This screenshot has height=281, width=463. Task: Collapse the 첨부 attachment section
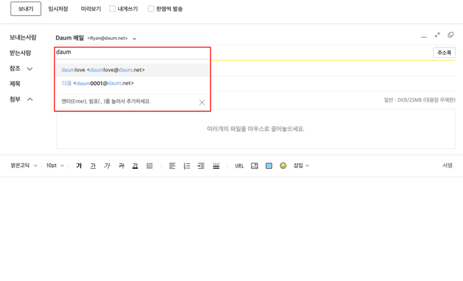[30, 99]
